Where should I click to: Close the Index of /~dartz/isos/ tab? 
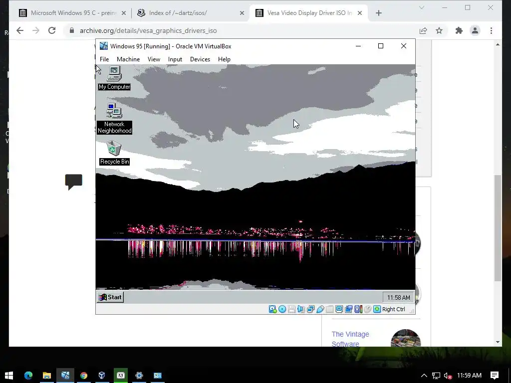click(242, 13)
